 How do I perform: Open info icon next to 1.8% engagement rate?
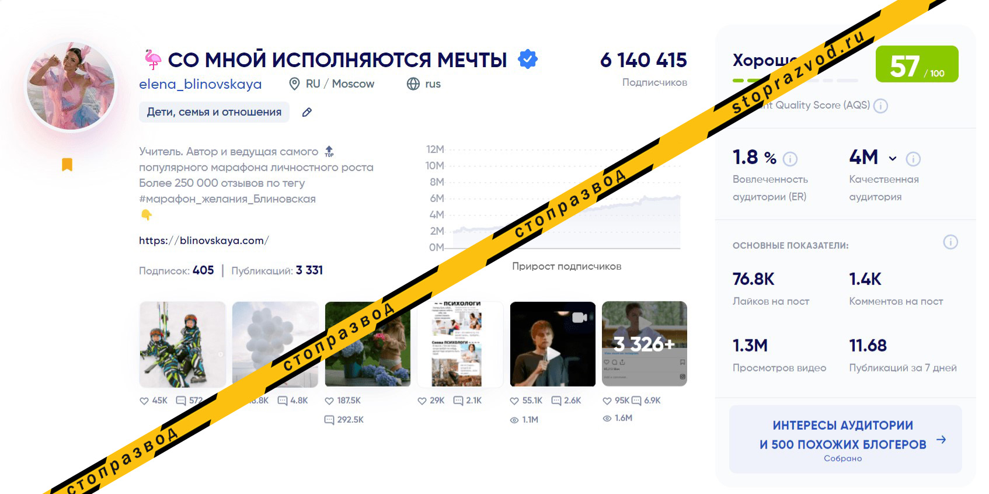tap(790, 159)
